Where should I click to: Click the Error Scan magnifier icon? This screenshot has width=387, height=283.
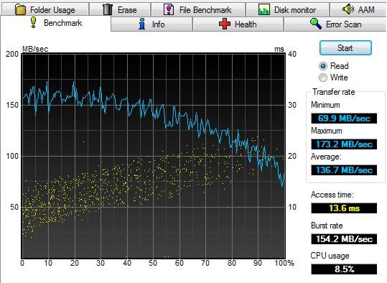[x=316, y=24]
